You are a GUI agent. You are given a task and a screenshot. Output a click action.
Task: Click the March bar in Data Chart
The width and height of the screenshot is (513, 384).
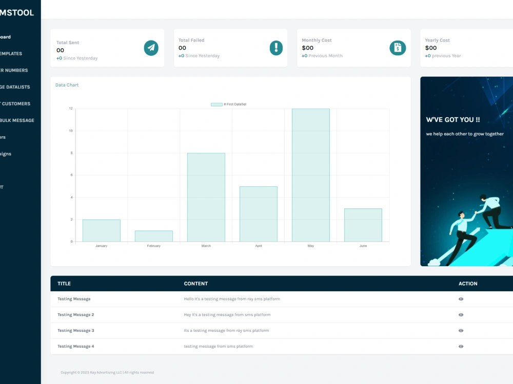[x=206, y=197]
